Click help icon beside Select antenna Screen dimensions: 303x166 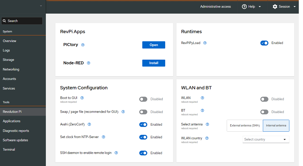208,124
